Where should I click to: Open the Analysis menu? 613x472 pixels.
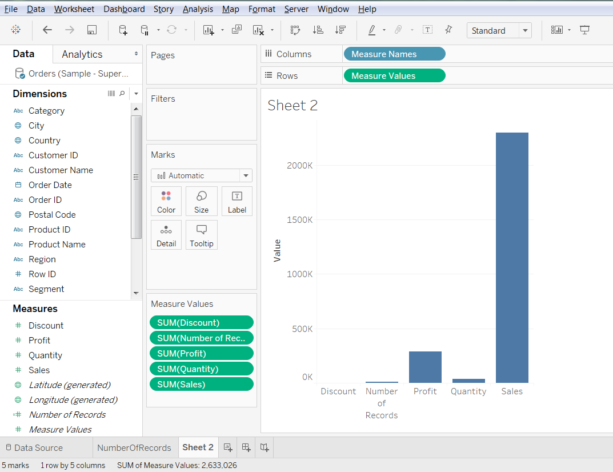(x=198, y=9)
